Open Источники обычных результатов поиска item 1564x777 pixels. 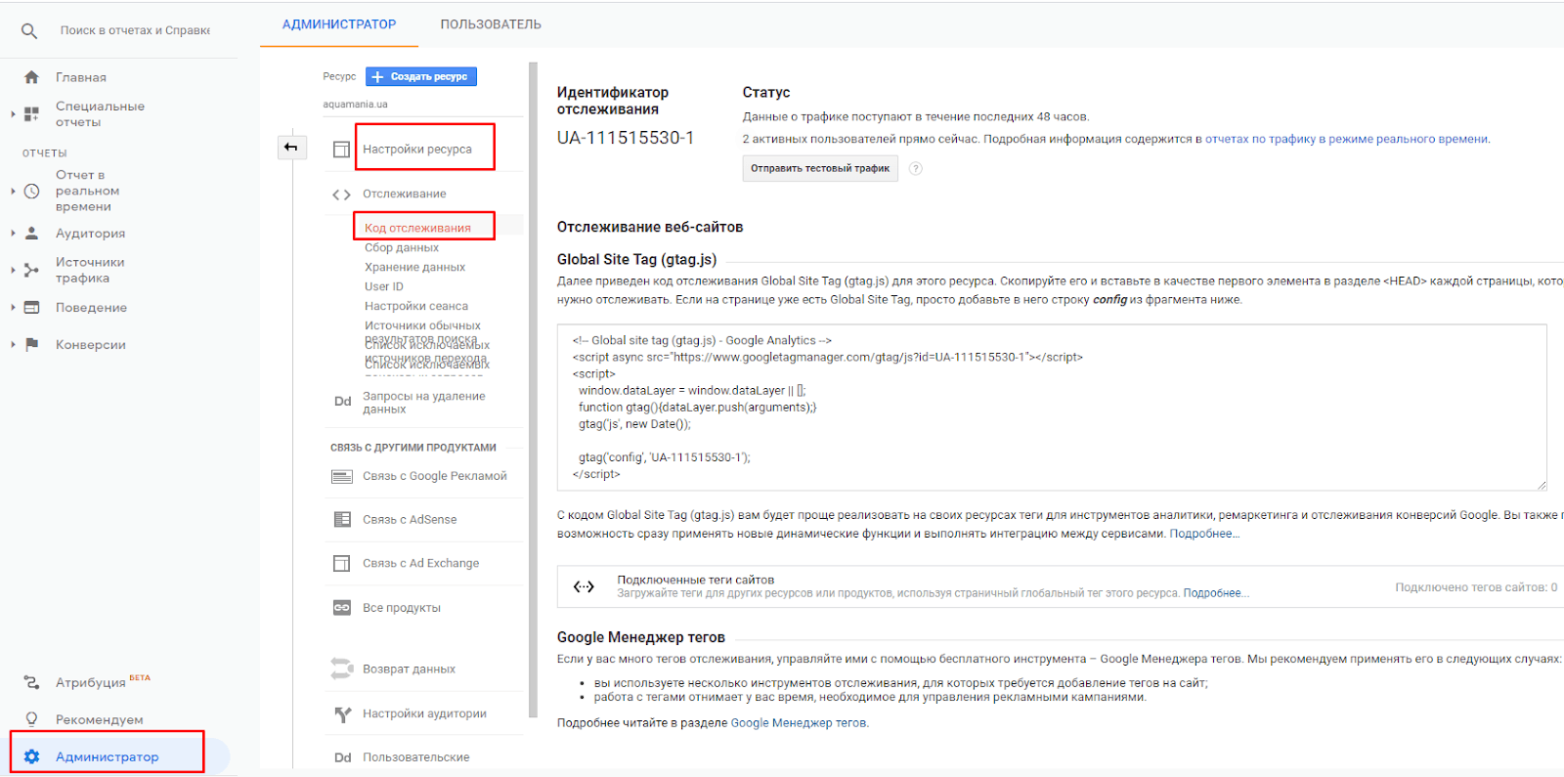(x=422, y=332)
